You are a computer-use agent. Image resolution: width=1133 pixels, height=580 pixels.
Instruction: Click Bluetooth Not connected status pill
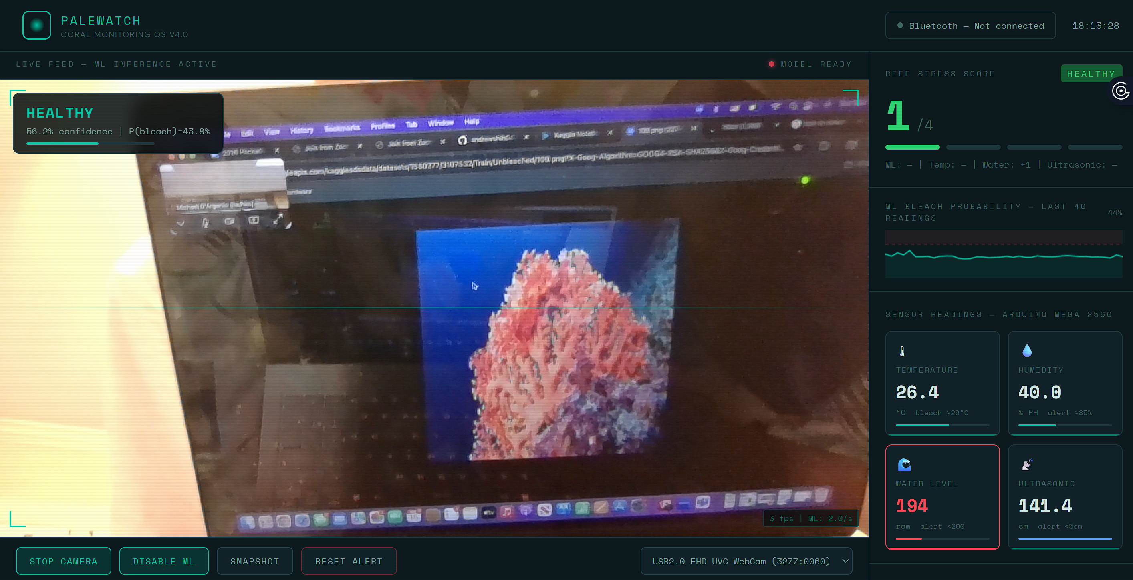click(x=970, y=26)
